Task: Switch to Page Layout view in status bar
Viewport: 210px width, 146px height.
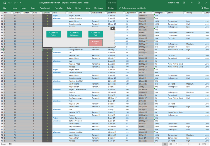Action: click(x=171, y=144)
